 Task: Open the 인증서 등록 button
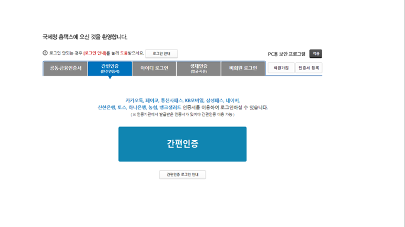coord(309,68)
